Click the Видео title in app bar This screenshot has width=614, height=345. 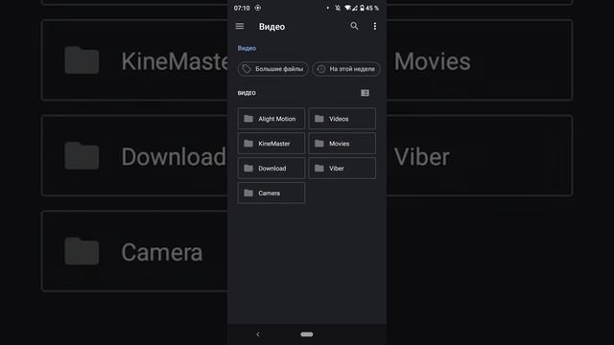click(x=272, y=27)
